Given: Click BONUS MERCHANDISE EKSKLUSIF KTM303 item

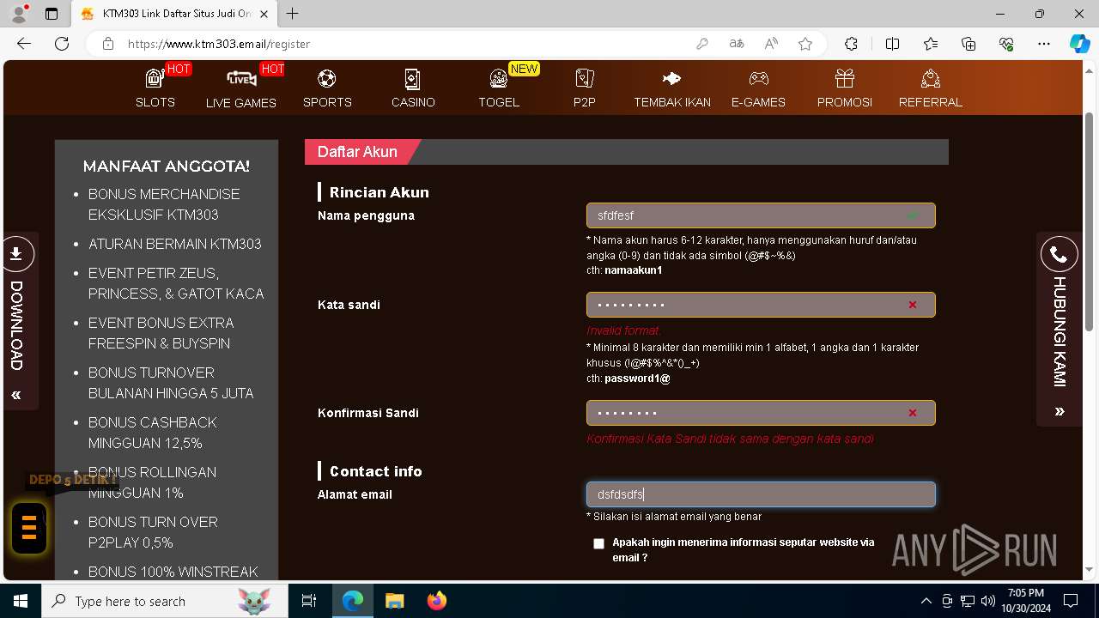Looking at the screenshot, I should [x=164, y=204].
